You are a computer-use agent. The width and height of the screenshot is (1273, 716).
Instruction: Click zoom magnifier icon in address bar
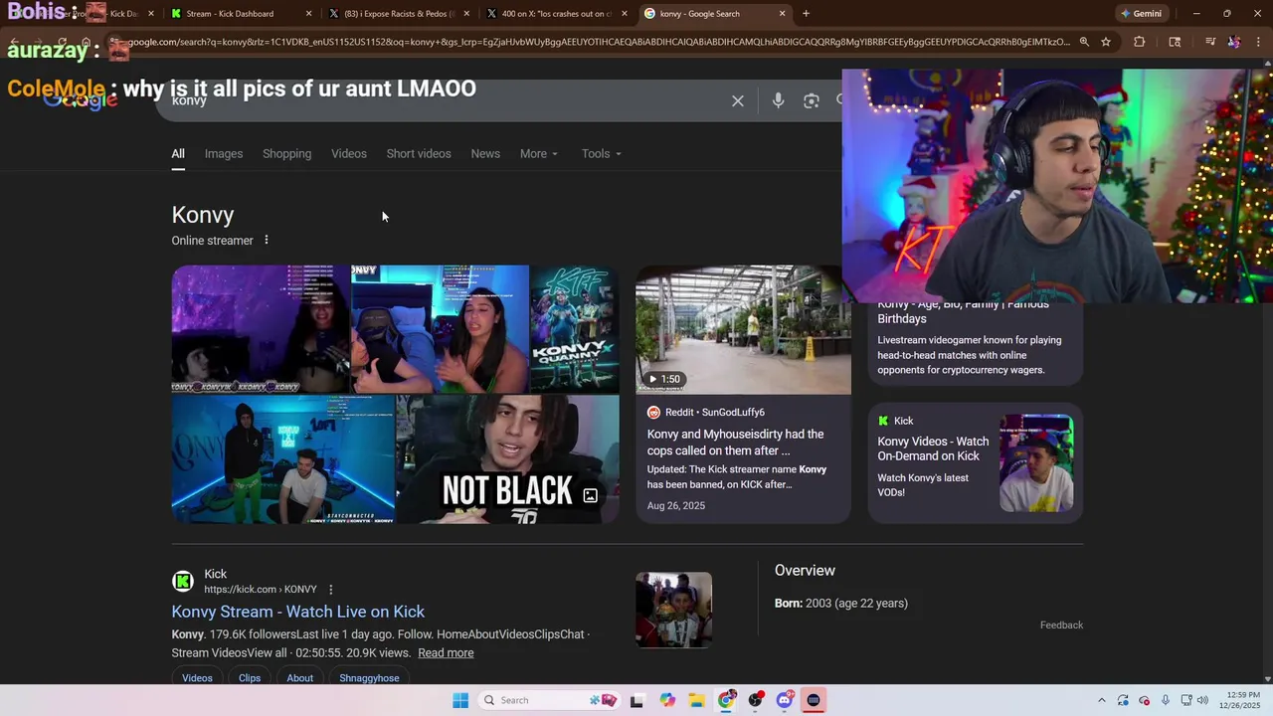pyautogui.click(x=1084, y=42)
